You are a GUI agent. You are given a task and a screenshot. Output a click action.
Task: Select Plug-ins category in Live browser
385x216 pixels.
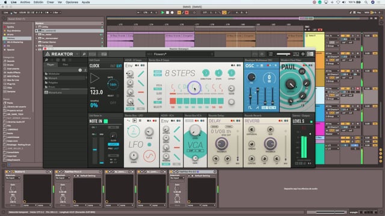[x=11, y=84]
